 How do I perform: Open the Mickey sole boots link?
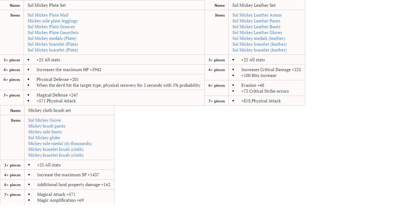click(x=45, y=132)
